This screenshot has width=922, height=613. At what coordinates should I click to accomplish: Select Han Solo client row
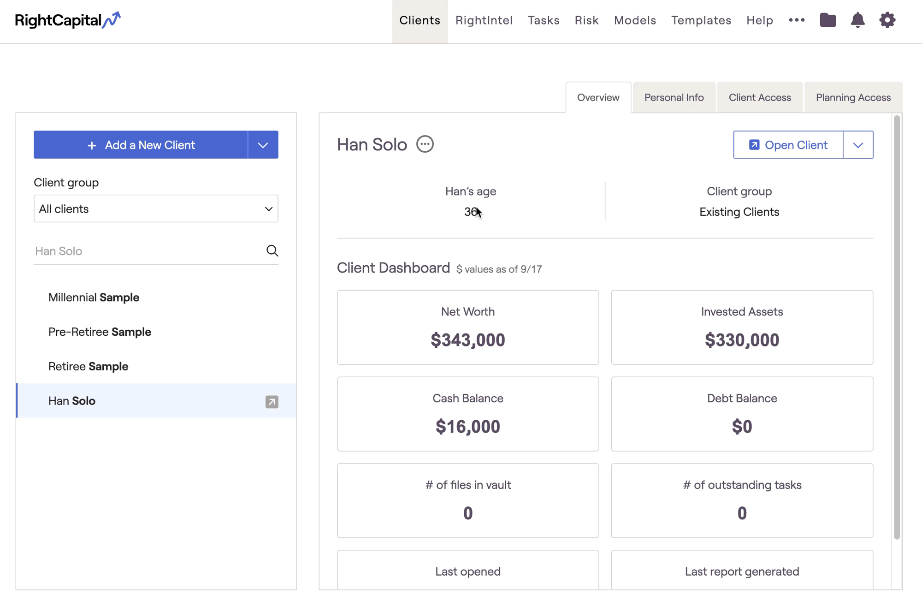pyautogui.click(x=156, y=401)
